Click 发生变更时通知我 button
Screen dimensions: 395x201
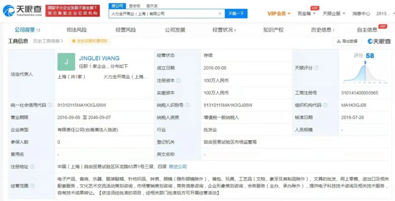90,41
